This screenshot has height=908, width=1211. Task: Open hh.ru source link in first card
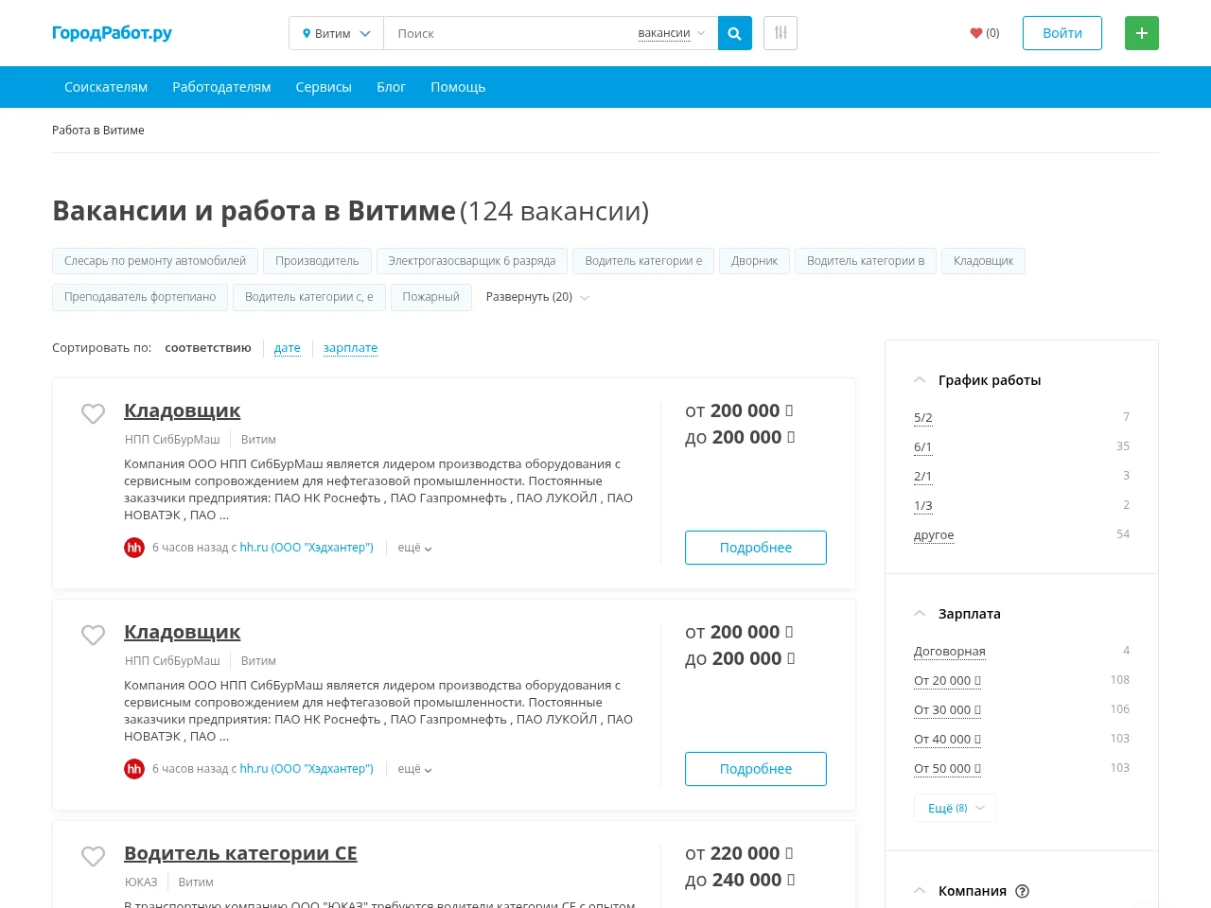pos(307,548)
